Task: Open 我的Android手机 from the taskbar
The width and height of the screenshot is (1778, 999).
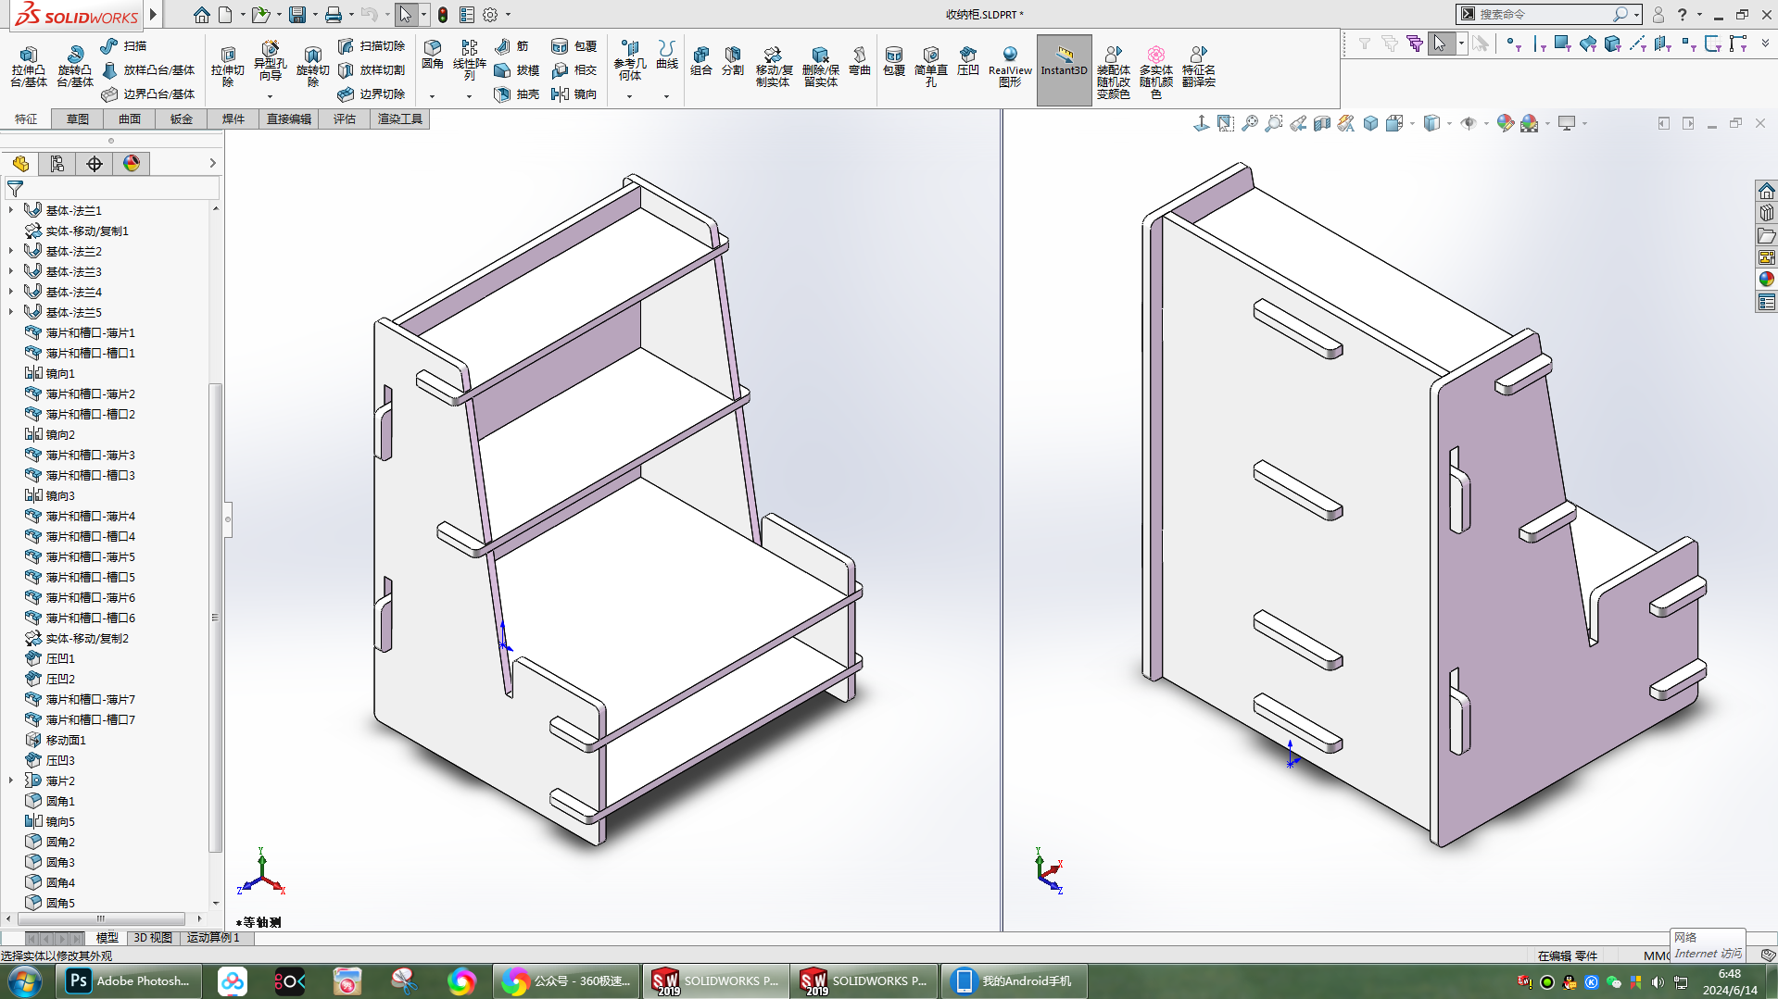Action: pyautogui.click(x=1014, y=980)
